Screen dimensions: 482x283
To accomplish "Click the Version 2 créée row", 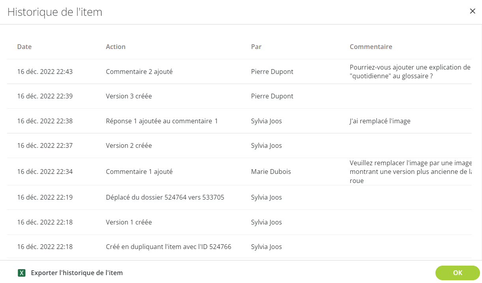I will 239,145.
